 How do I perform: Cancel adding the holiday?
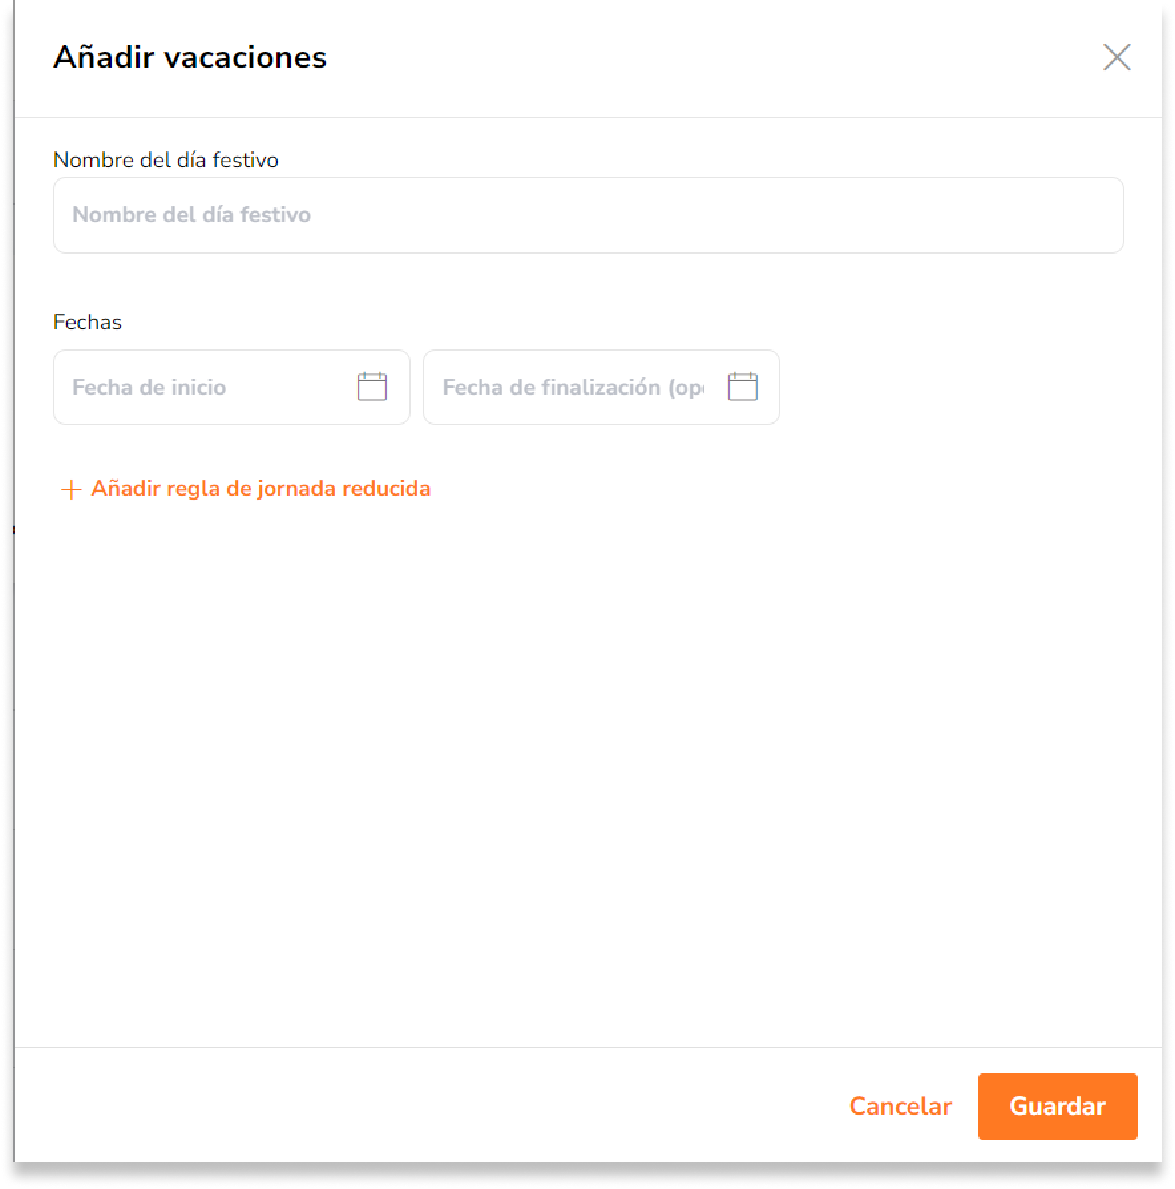pos(900,1106)
